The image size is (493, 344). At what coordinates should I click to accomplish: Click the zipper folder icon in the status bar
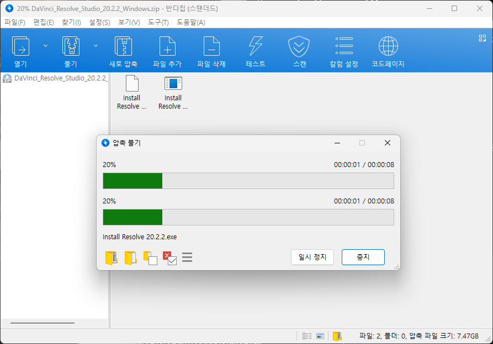(x=337, y=336)
